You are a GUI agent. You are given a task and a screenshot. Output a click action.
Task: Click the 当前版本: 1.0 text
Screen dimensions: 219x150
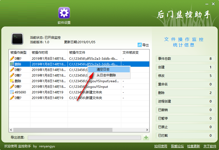point(40,42)
